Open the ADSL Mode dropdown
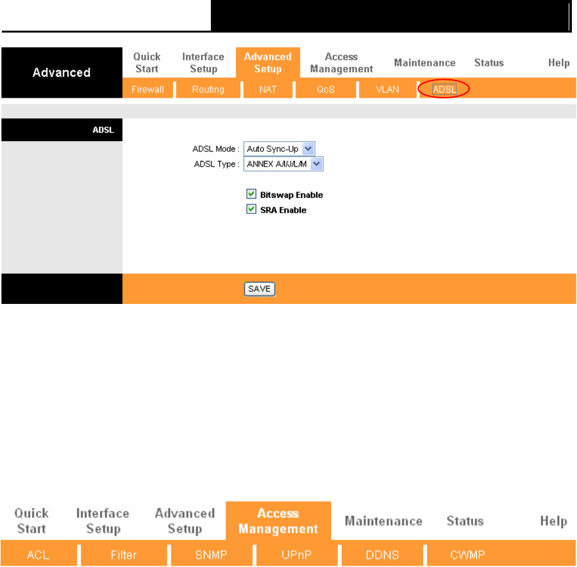 click(279, 149)
